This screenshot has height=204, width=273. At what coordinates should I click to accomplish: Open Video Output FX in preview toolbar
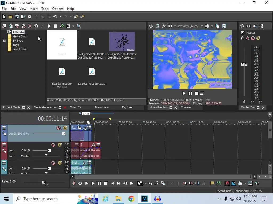point(164,26)
